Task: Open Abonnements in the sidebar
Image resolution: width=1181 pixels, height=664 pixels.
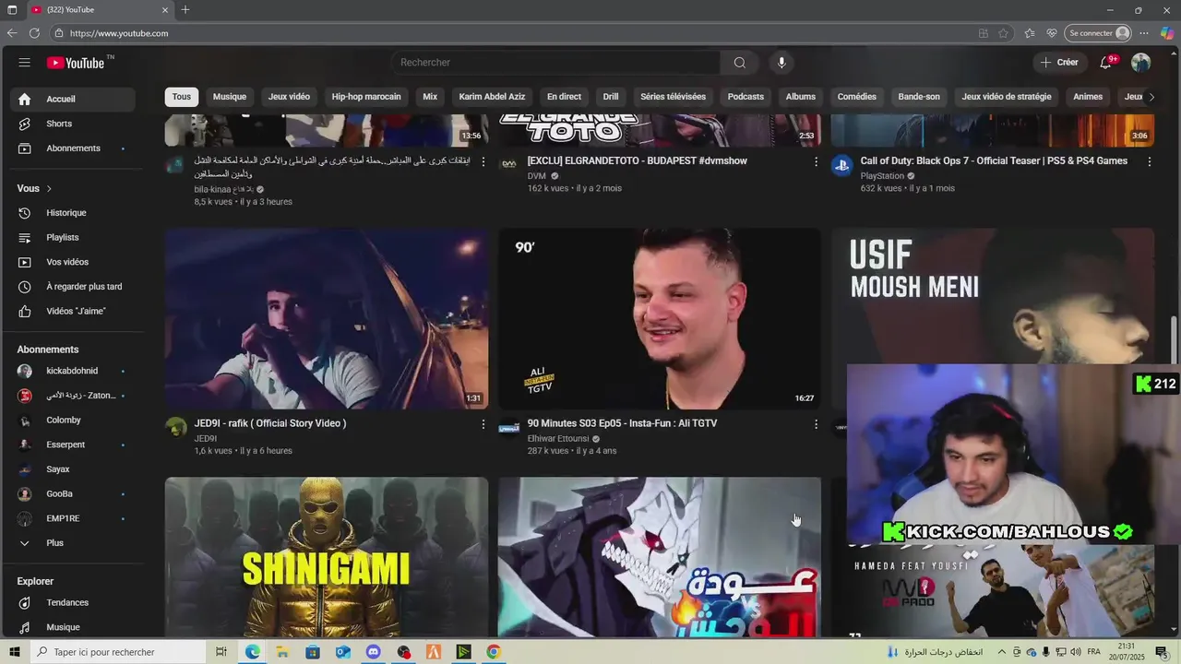Action: pos(73,148)
